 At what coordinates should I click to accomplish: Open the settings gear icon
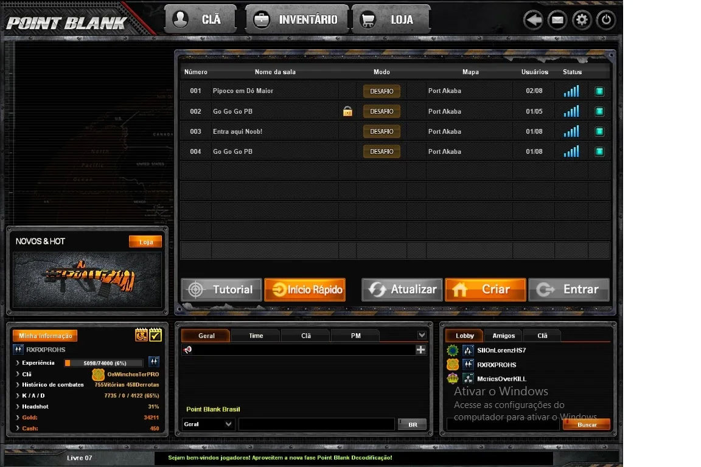coord(582,20)
